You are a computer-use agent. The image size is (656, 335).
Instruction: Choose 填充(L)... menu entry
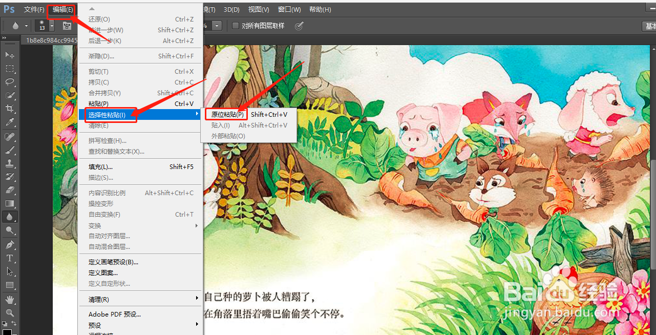click(x=140, y=166)
